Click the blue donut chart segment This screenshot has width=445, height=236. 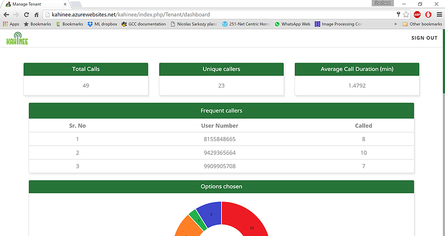211,214
